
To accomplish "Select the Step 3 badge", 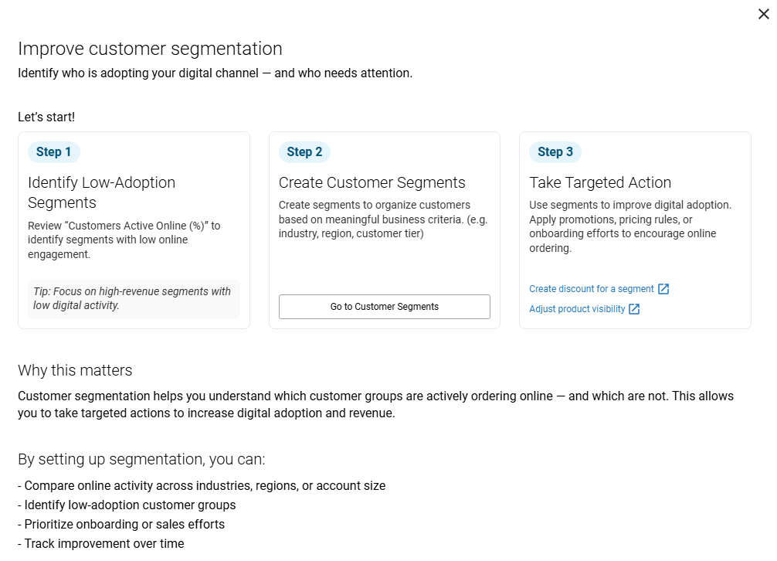I will (x=555, y=152).
